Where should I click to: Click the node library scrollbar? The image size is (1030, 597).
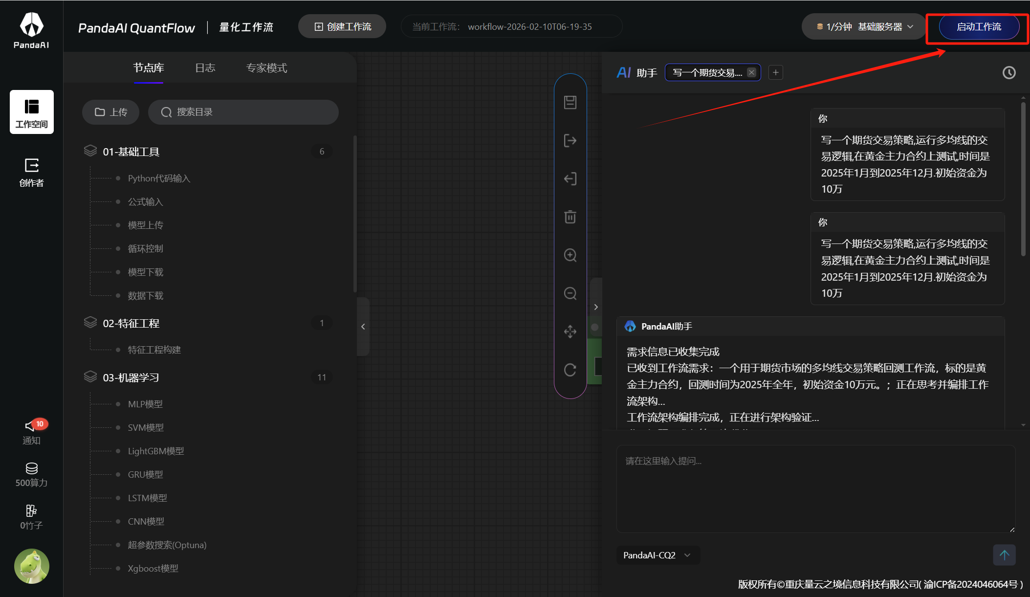click(355, 214)
